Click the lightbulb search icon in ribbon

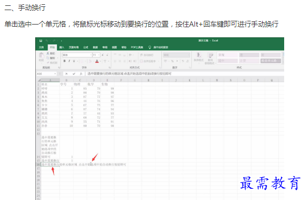click(150, 47)
